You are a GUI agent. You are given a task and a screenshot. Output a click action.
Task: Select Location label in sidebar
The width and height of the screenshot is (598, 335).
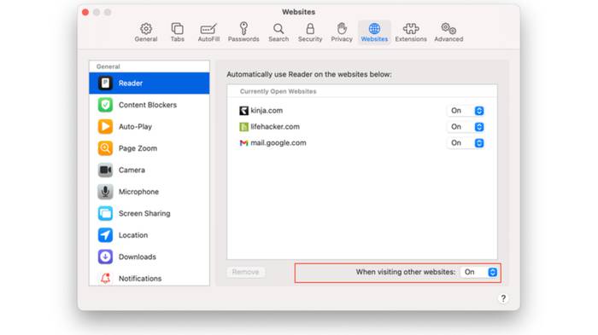(132, 235)
